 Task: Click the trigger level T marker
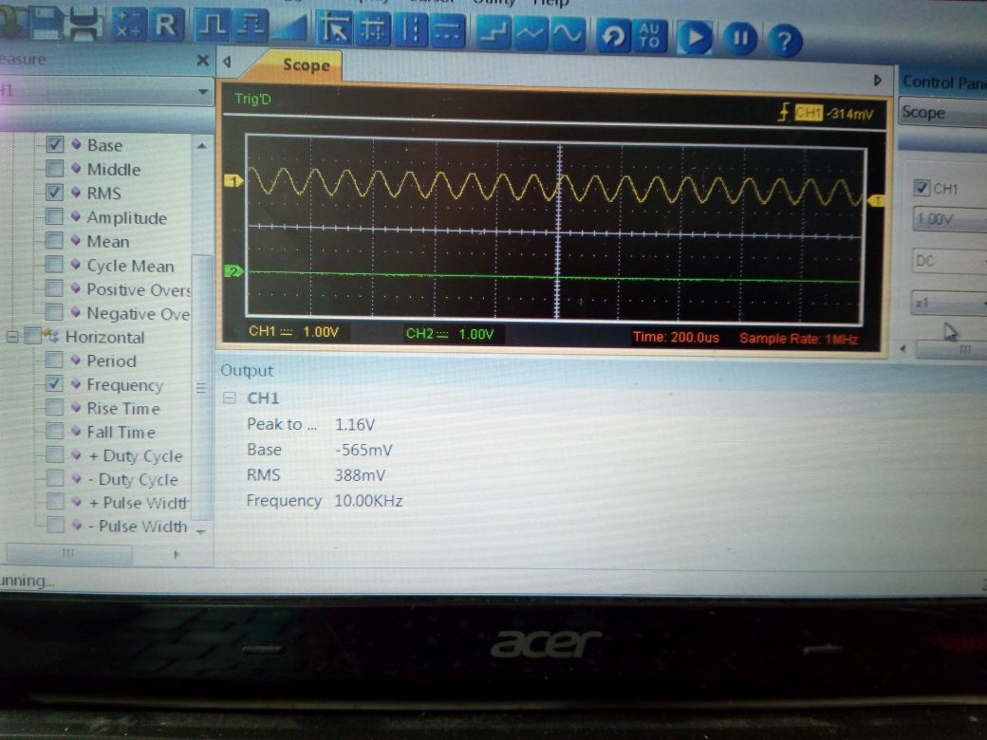click(x=877, y=201)
